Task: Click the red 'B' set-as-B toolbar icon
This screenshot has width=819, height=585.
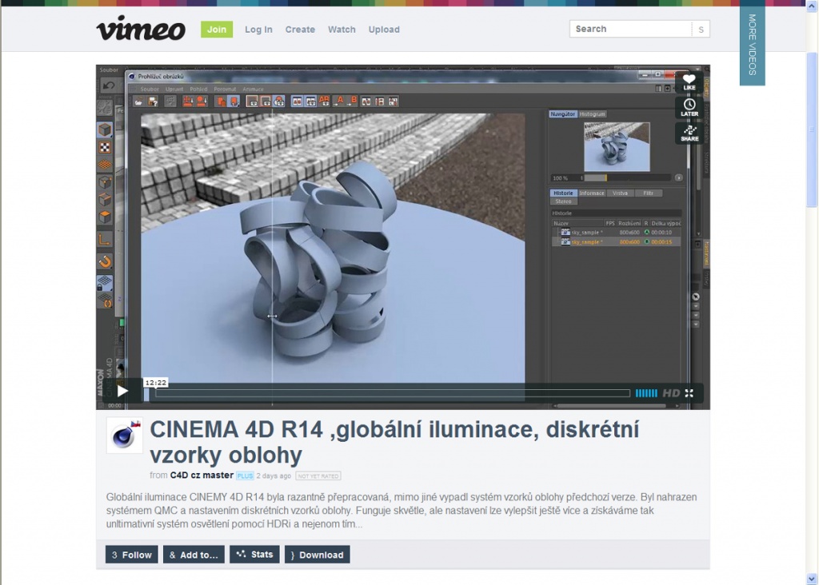Action: pos(353,101)
